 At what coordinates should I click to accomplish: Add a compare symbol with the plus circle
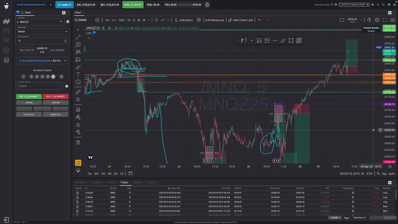point(97,20)
